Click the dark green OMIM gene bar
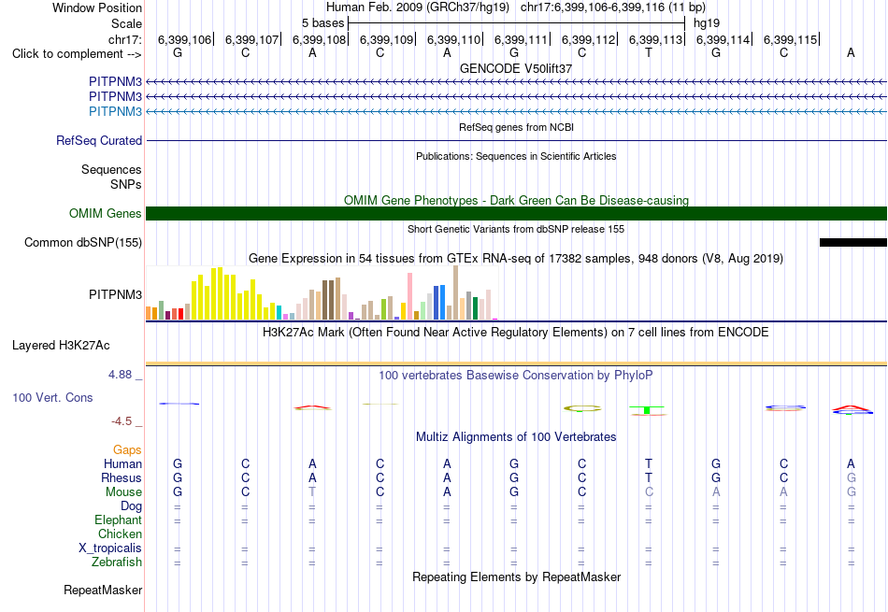This screenshot has width=888, height=612. (516, 213)
